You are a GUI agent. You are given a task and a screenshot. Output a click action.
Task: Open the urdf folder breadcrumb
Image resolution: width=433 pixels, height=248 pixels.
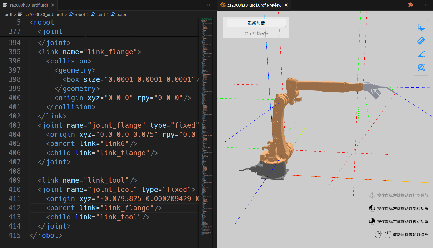tap(8, 14)
